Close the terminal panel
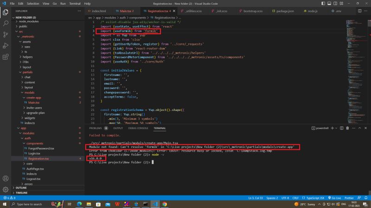Viewport: 371px width, 208px height. coord(366,128)
